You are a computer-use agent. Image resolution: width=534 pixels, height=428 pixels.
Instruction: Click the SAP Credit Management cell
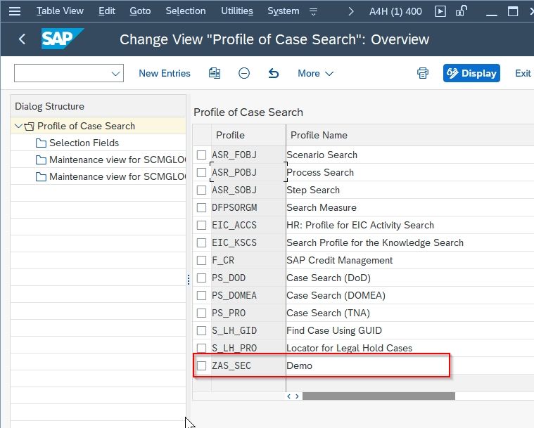pos(410,260)
